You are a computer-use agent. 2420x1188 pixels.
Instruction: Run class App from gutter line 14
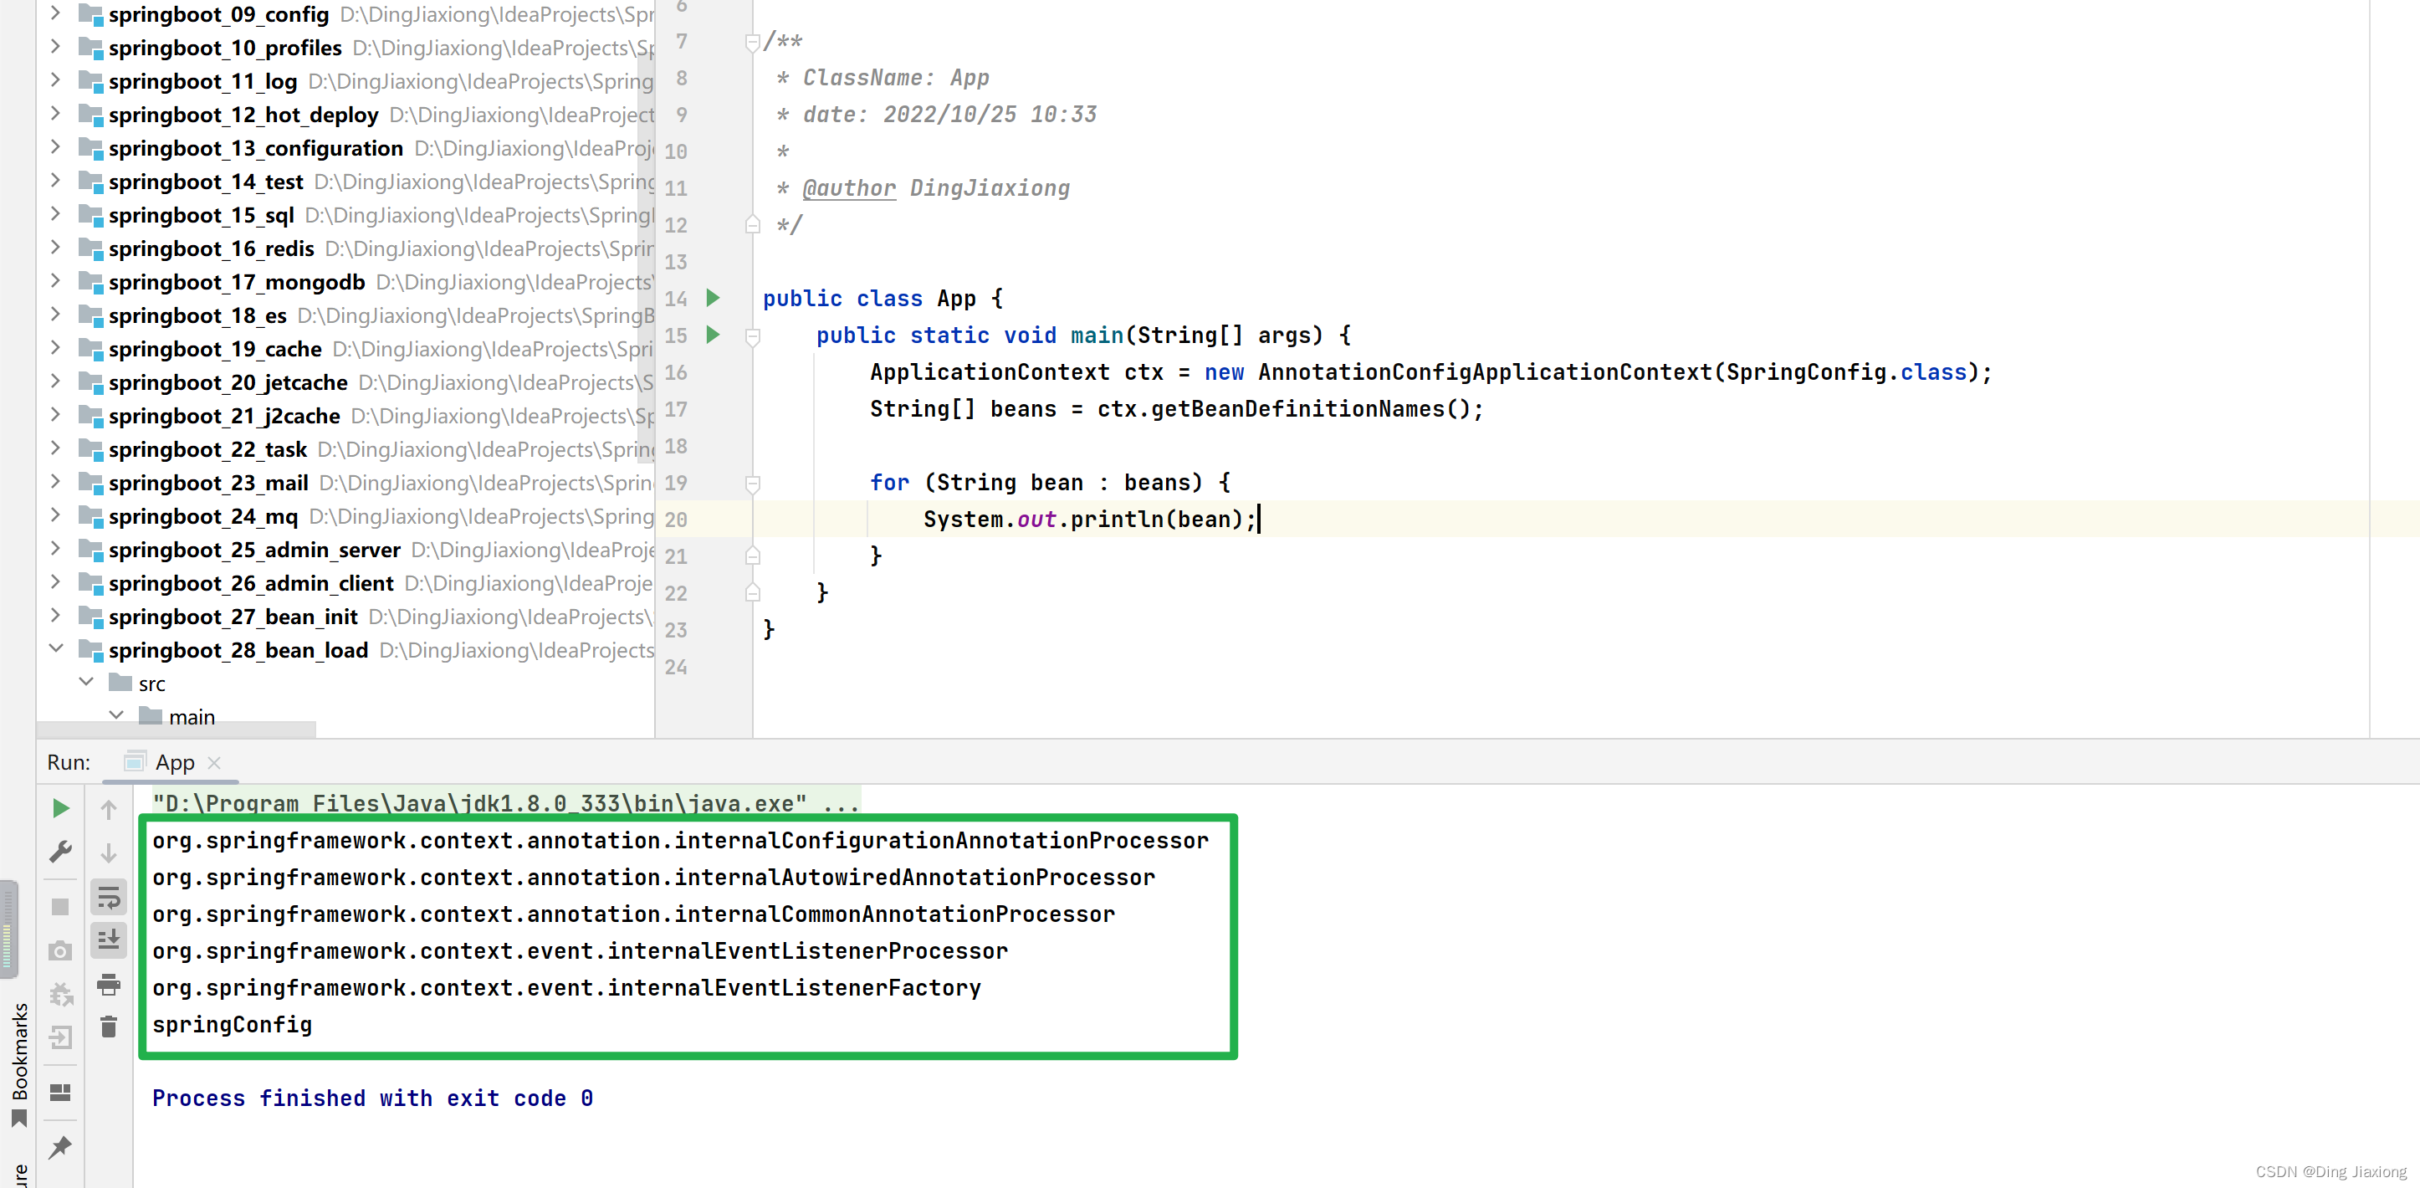tap(713, 299)
